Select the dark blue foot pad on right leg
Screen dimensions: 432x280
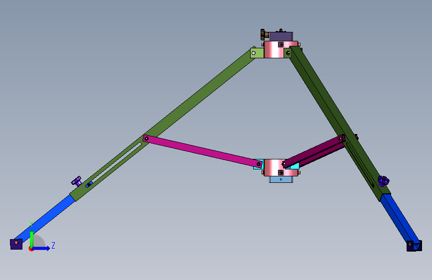414,246
